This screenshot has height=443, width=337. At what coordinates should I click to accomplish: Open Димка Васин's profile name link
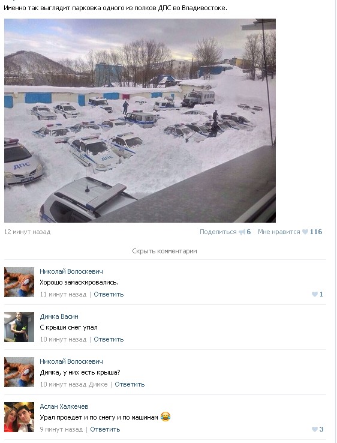tap(59, 316)
